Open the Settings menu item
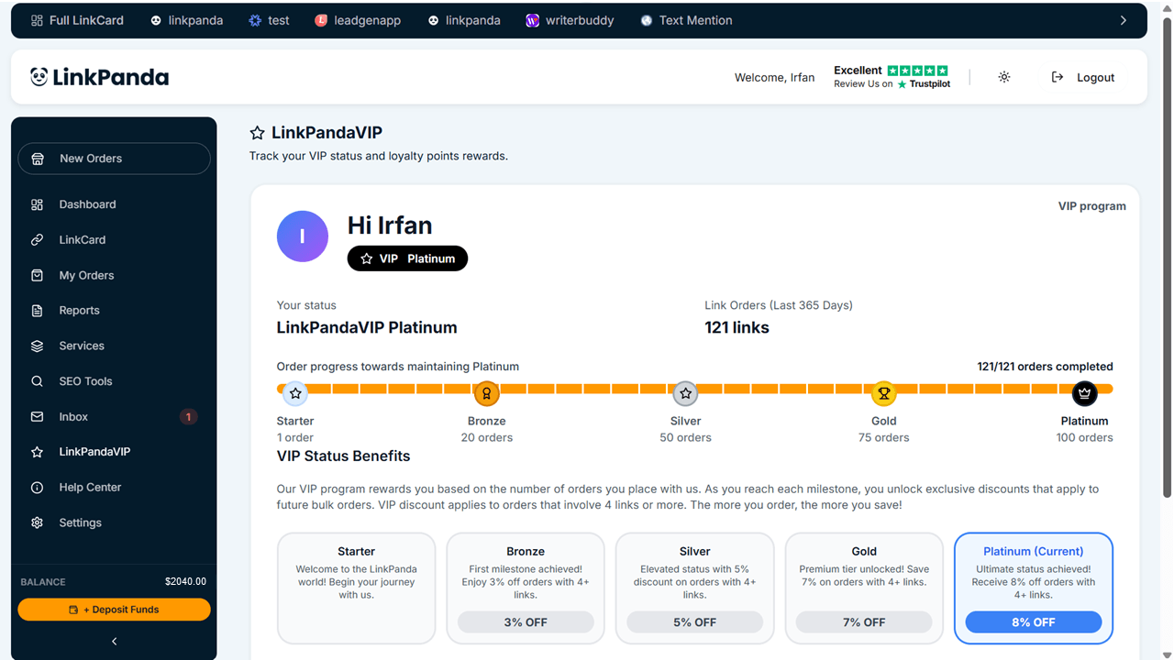 tap(114, 522)
